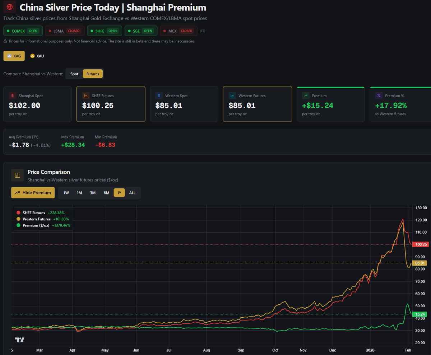
Task: Click the Western Futures chart icon
Action: [x=232, y=96]
